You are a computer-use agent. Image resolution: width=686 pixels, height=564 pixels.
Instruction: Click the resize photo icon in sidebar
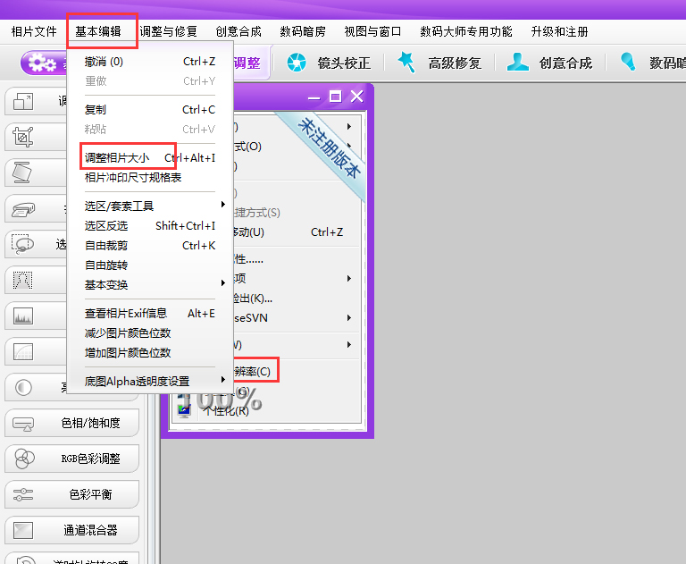[23, 101]
